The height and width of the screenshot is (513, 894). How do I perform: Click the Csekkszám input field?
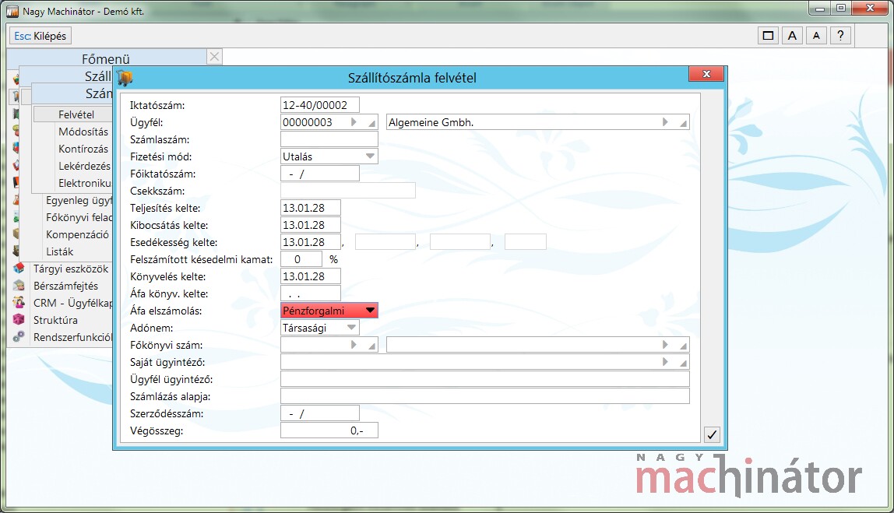[348, 191]
